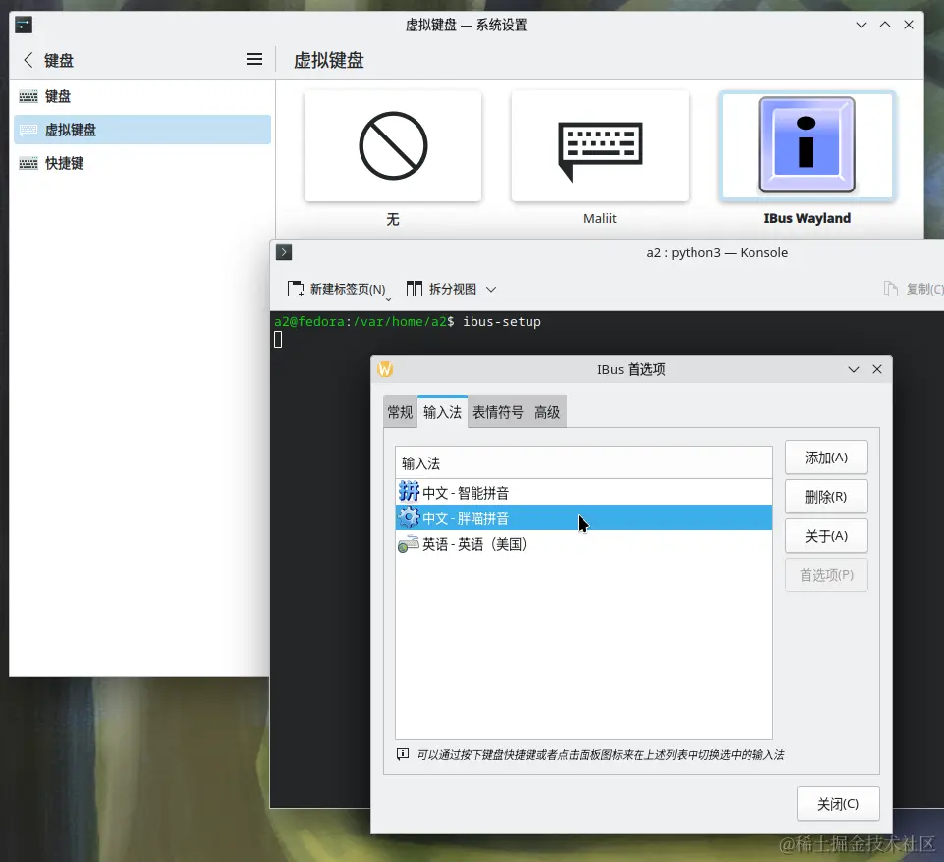Select the 英语 - 英语（美国）list entry
Image resolution: width=944 pixels, height=862 pixels.
pyautogui.click(x=491, y=544)
